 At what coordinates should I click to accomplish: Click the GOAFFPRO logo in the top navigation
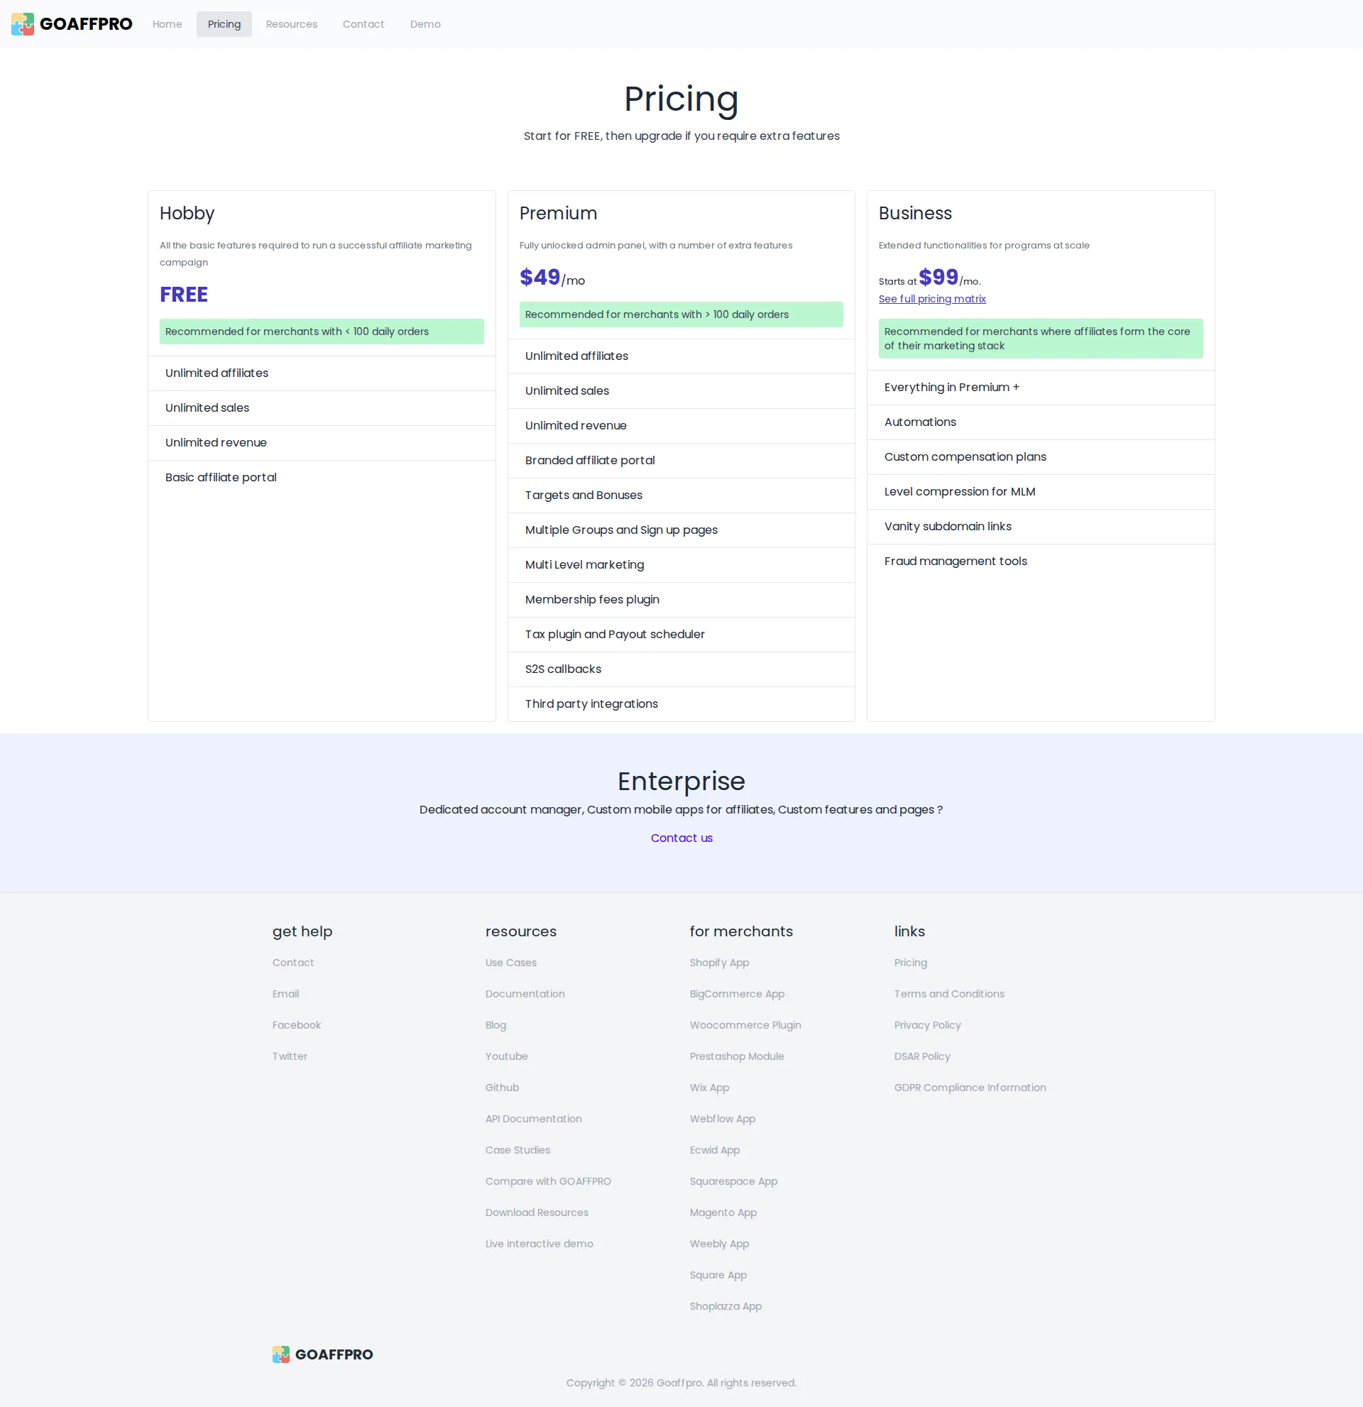(x=70, y=23)
